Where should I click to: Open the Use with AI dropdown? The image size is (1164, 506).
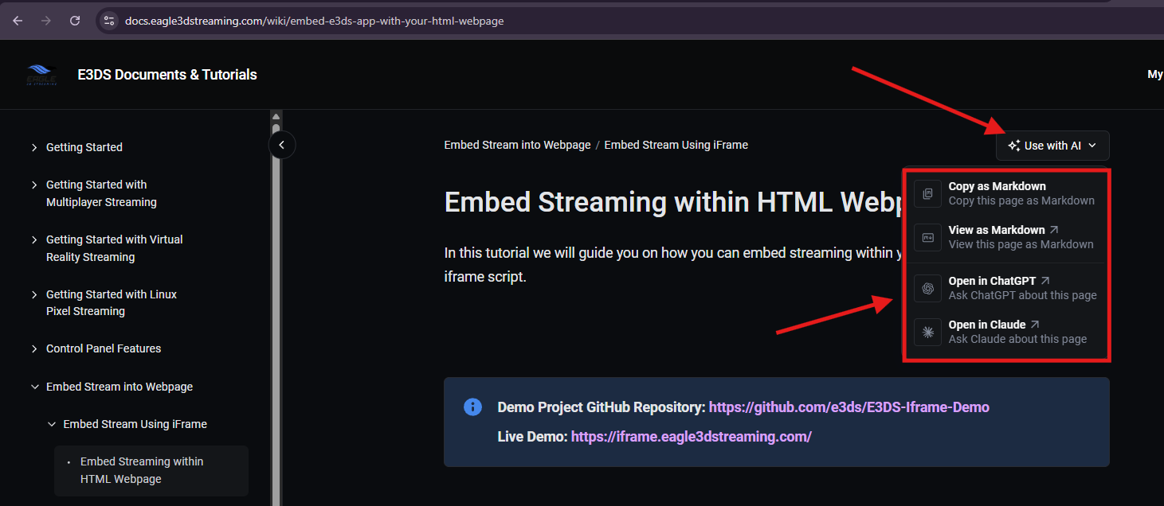1052,146
